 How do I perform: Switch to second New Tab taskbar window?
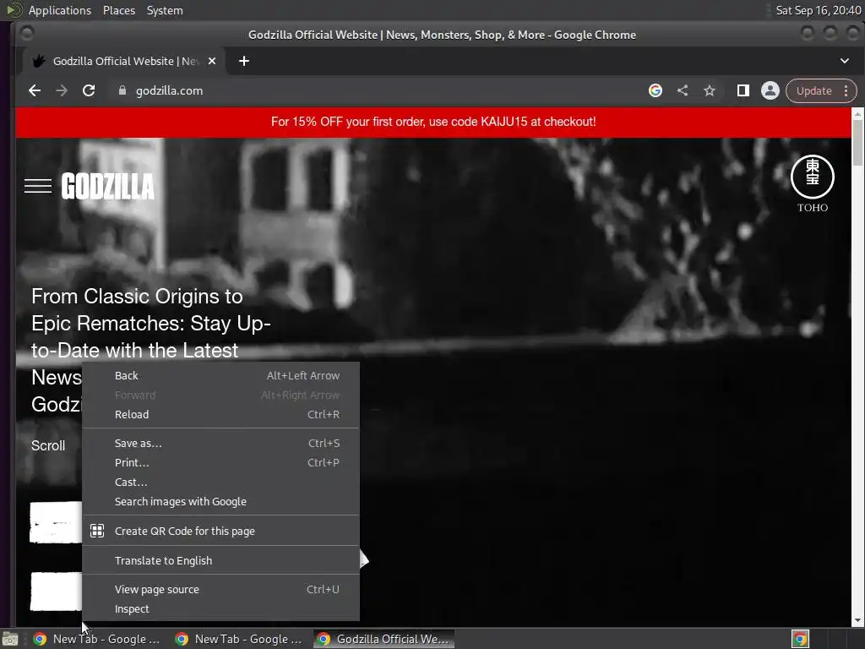pos(238,639)
